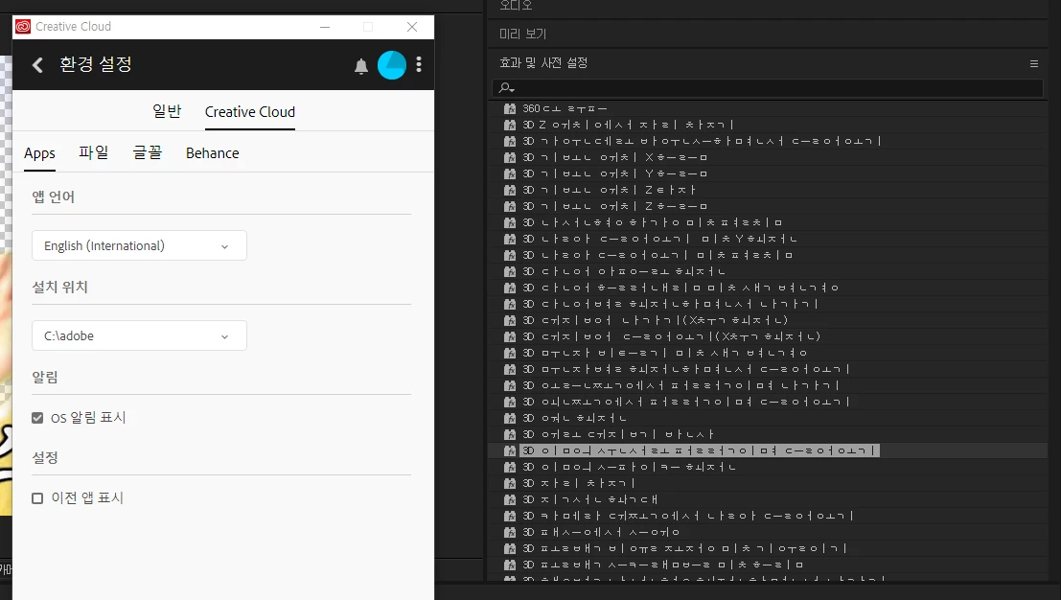
Task: Click the 효과 및 사전 설정 panel title
Action: click(543, 63)
